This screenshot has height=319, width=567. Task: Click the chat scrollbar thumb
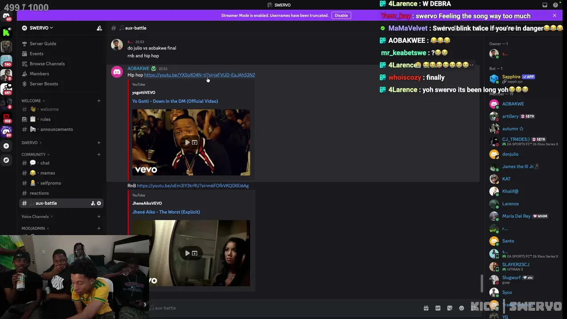(482, 284)
